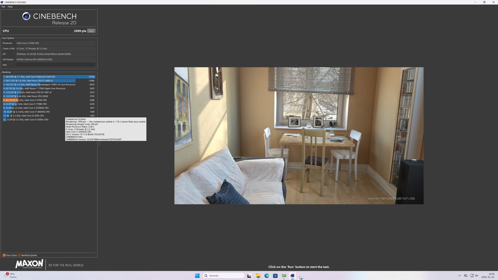
Task: Open the Windows Start menu
Action: click(x=197, y=276)
